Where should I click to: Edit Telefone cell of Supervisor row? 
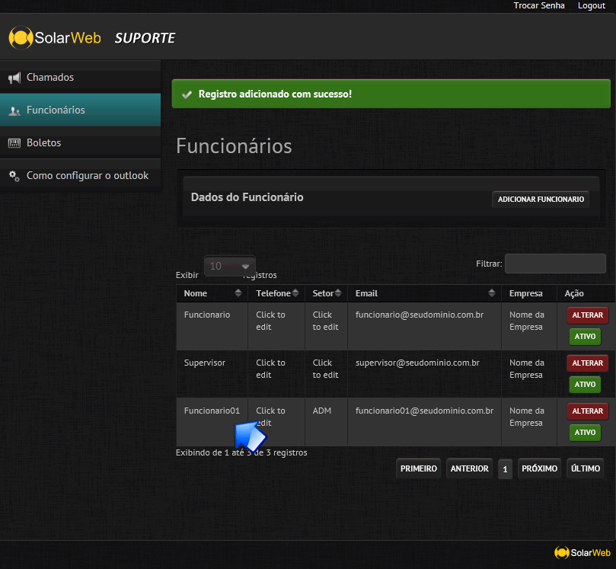coord(276,374)
